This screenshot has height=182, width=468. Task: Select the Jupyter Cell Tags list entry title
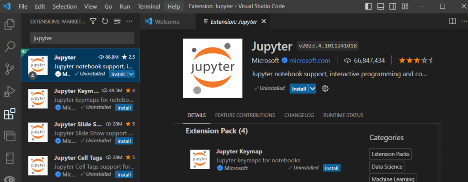point(78,157)
